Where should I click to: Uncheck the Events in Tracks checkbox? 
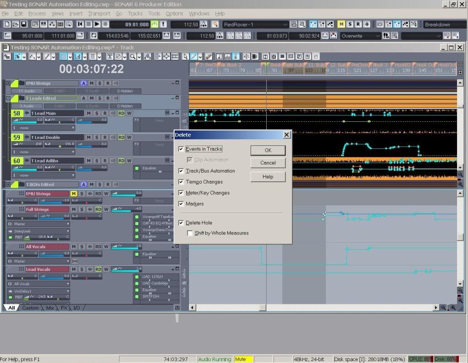[182, 149]
